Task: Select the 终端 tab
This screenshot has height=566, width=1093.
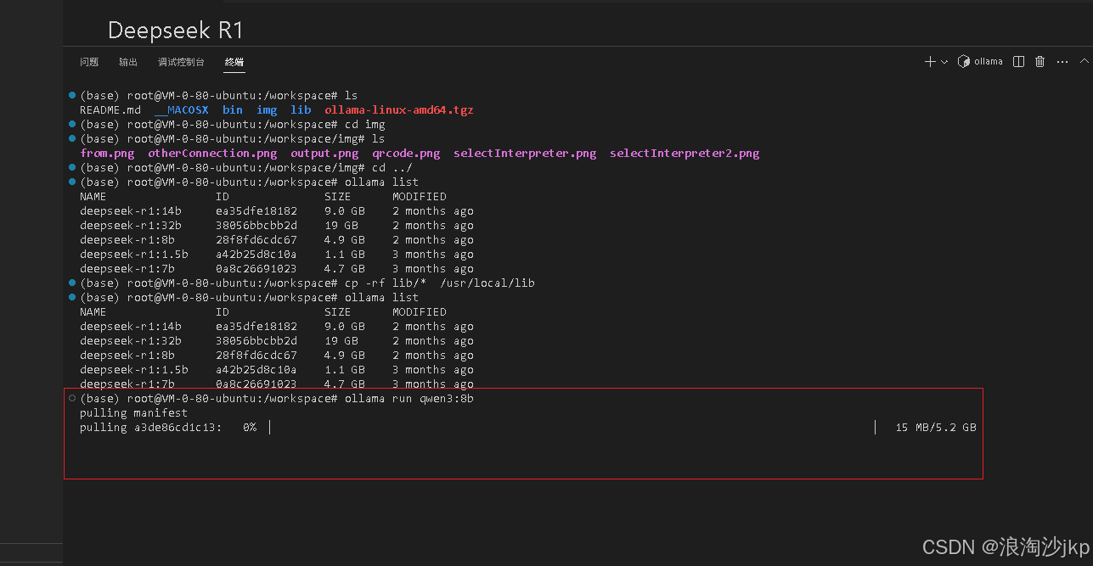Action: 234,62
